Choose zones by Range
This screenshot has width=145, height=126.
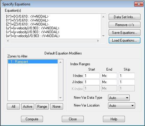[x=42, y=107]
